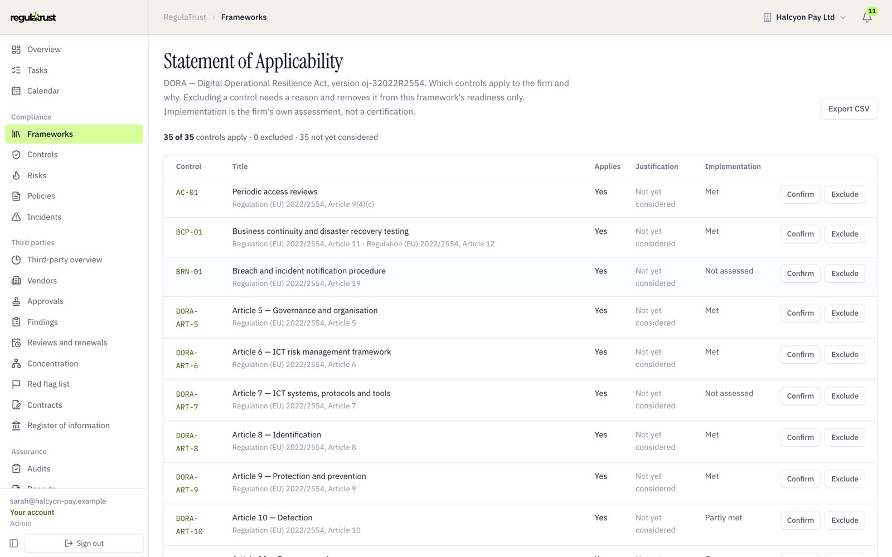Click the Frameworks library icon
892x557 pixels.
click(x=16, y=134)
